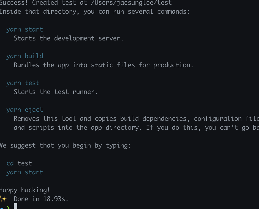
Task: Click the sparkles emoji before Done
Action: (x=3, y=199)
